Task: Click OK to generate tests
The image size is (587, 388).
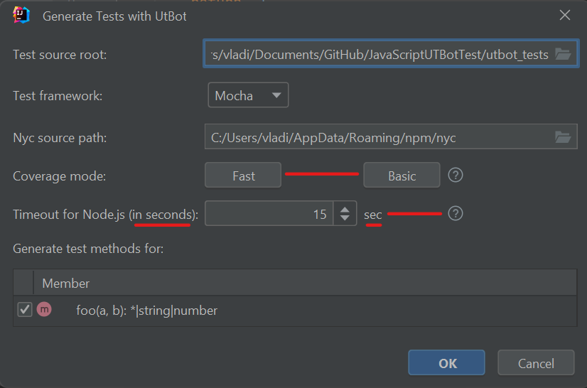Action: click(446, 362)
